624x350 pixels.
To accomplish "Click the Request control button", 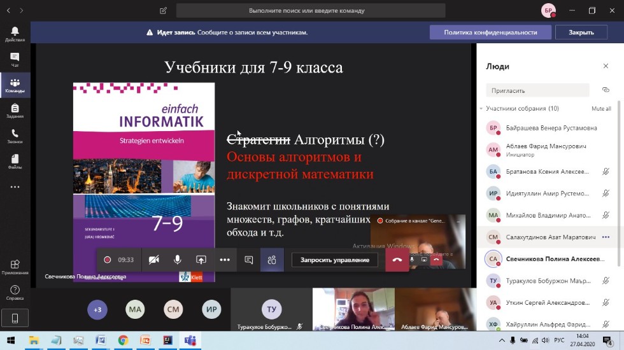I will (x=335, y=260).
